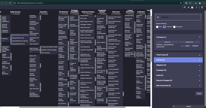The width and height of the screenshot is (206, 108).
Task: Collapse Inter-Process Communication sub-techniques side handle
Action: (40, 50)
